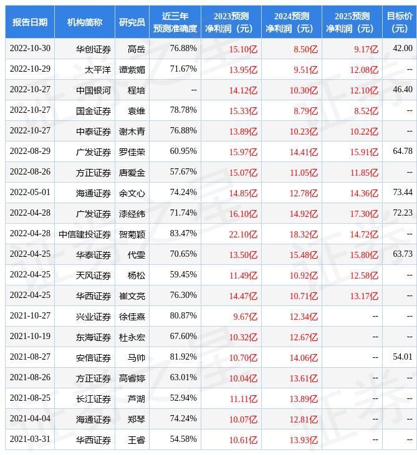Image resolution: width=417 pixels, height=455 pixels.
Task: Click researcher name 高岳
Action: point(136,49)
